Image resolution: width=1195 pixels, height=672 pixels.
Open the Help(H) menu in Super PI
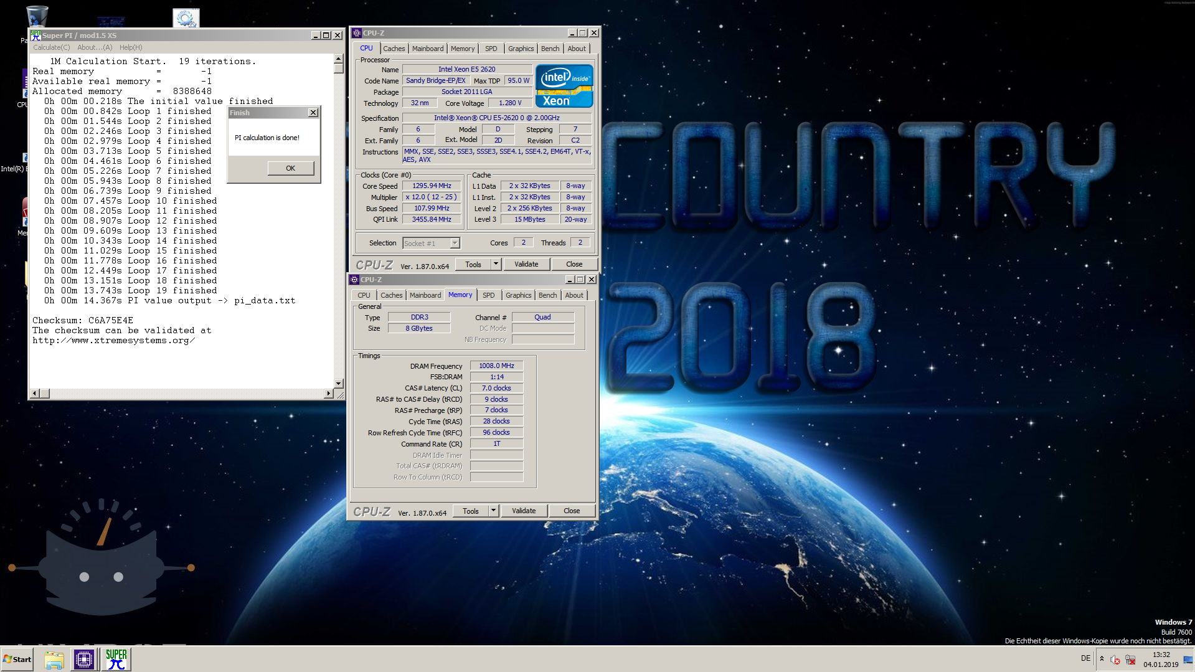point(131,47)
